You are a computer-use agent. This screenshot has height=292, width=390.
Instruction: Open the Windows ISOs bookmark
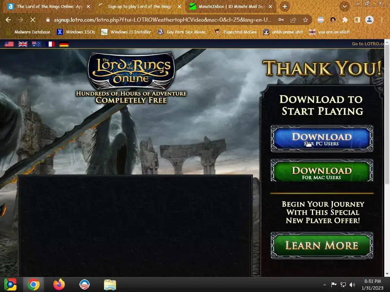(76, 32)
